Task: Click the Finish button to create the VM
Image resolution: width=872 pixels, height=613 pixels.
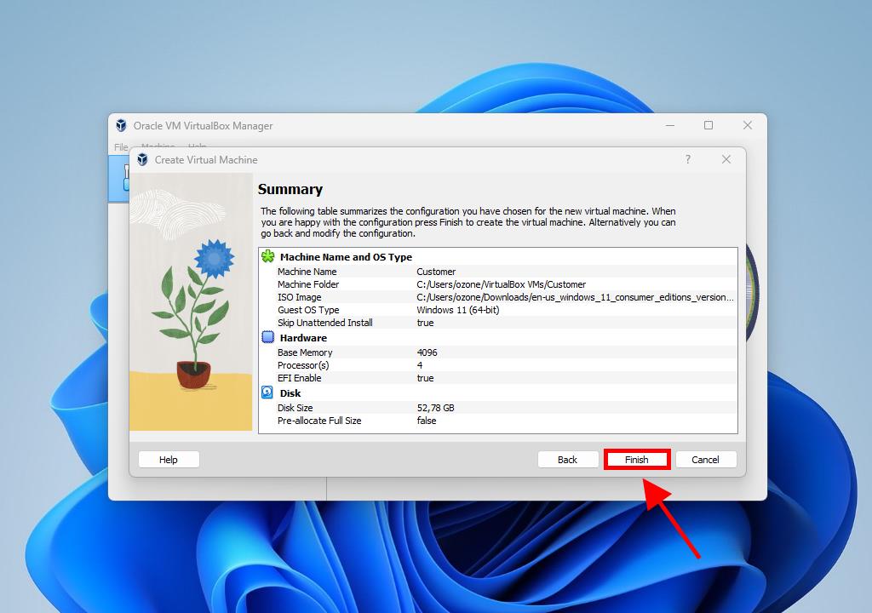Action: coord(637,460)
